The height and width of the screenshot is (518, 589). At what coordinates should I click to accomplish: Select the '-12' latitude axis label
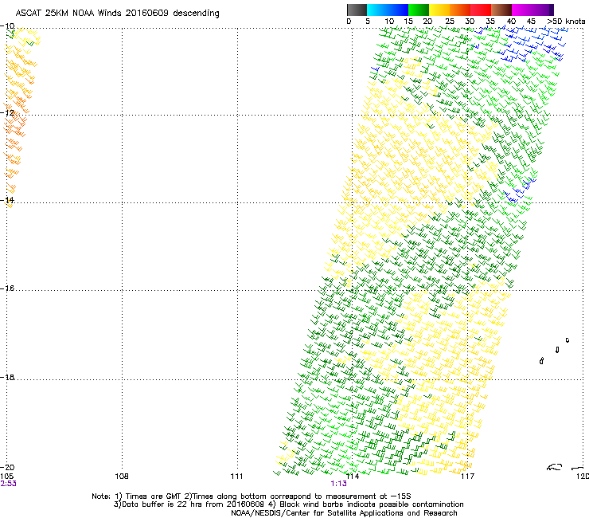click(x=7, y=113)
